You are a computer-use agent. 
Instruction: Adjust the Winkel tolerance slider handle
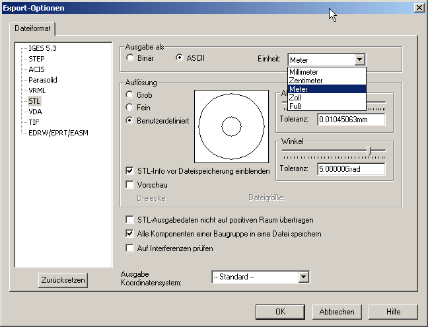pyautogui.click(x=369, y=151)
